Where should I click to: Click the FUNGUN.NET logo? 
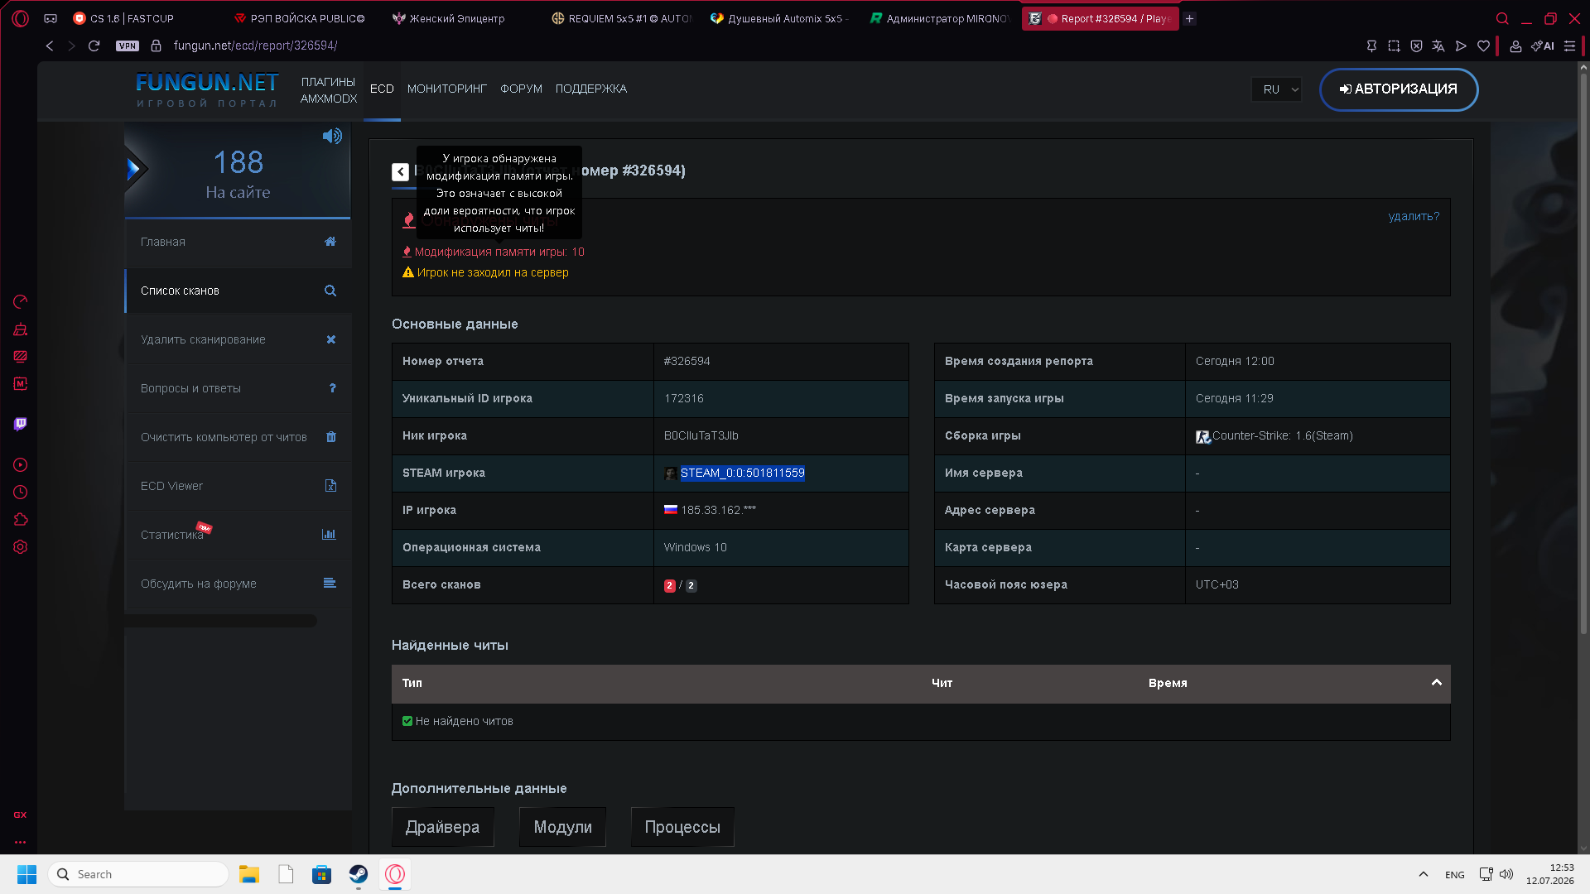[x=207, y=89]
